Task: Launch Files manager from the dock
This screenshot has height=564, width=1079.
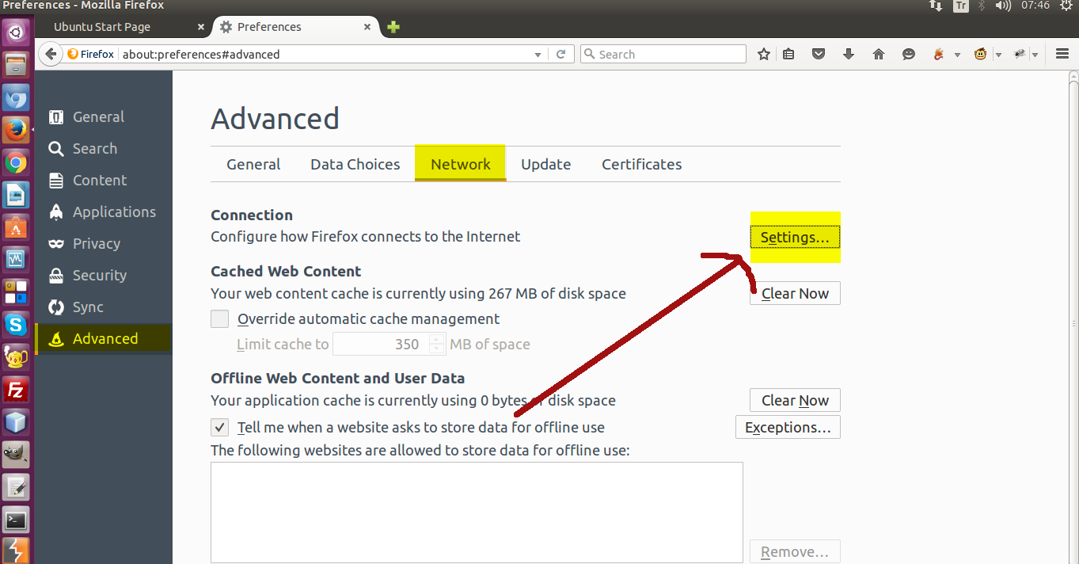Action: pos(17,66)
